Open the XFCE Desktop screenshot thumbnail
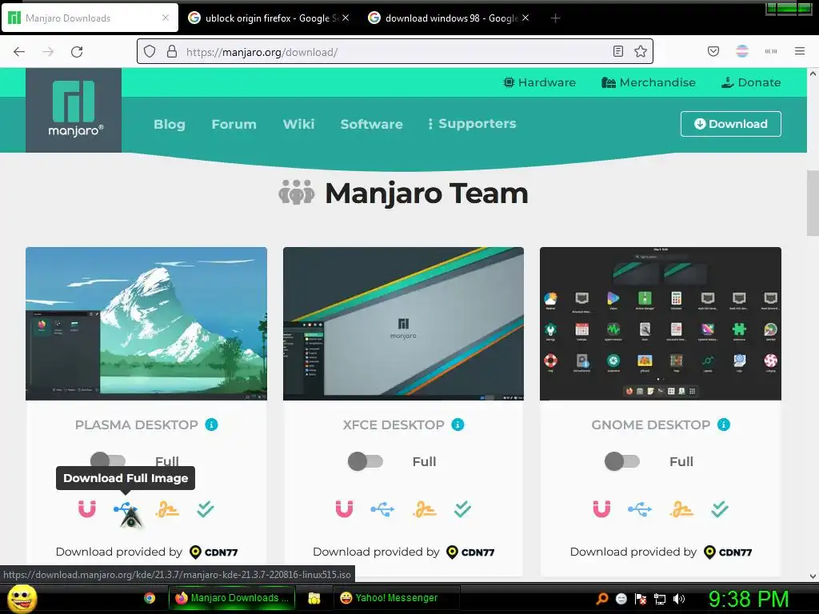 (403, 324)
